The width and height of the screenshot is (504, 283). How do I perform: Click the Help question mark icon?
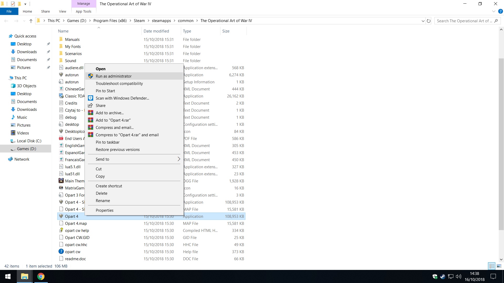501,12
